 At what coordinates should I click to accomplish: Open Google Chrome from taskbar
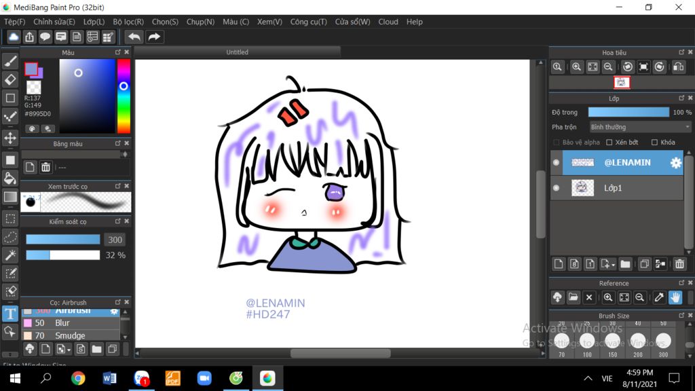[x=78, y=378]
